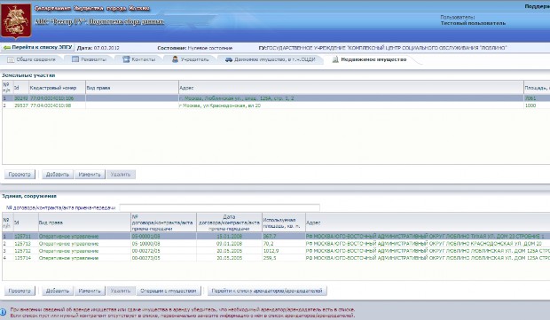This screenshot has height=320, width=550.
Task: Click Вид права header in buildings table
Action: tap(84, 222)
